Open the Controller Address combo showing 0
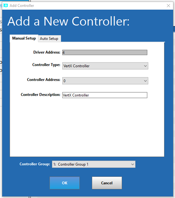This screenshot has height=198, width=175. (x=105, y=81)
